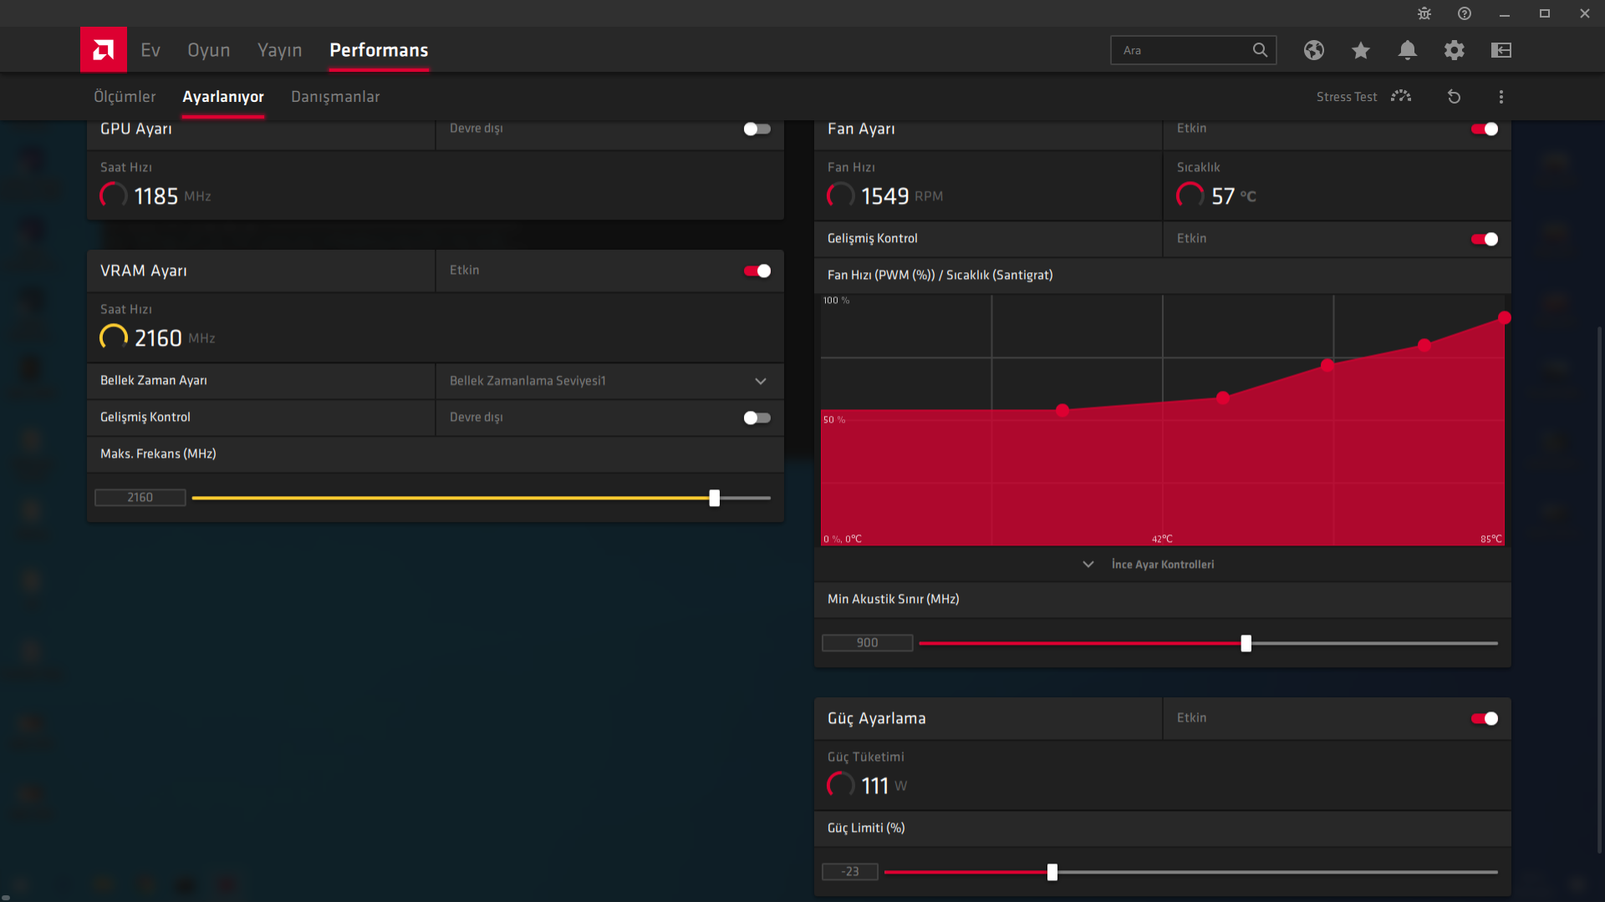Image resolution: width=1605 pixels, height=902 pixels.
Task: Open notifications bell icon
Action: 1407,50
